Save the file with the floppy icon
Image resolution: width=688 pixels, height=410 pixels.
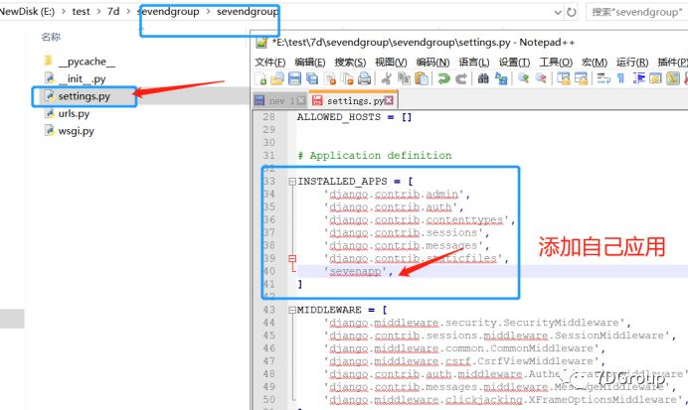(295, 78)
